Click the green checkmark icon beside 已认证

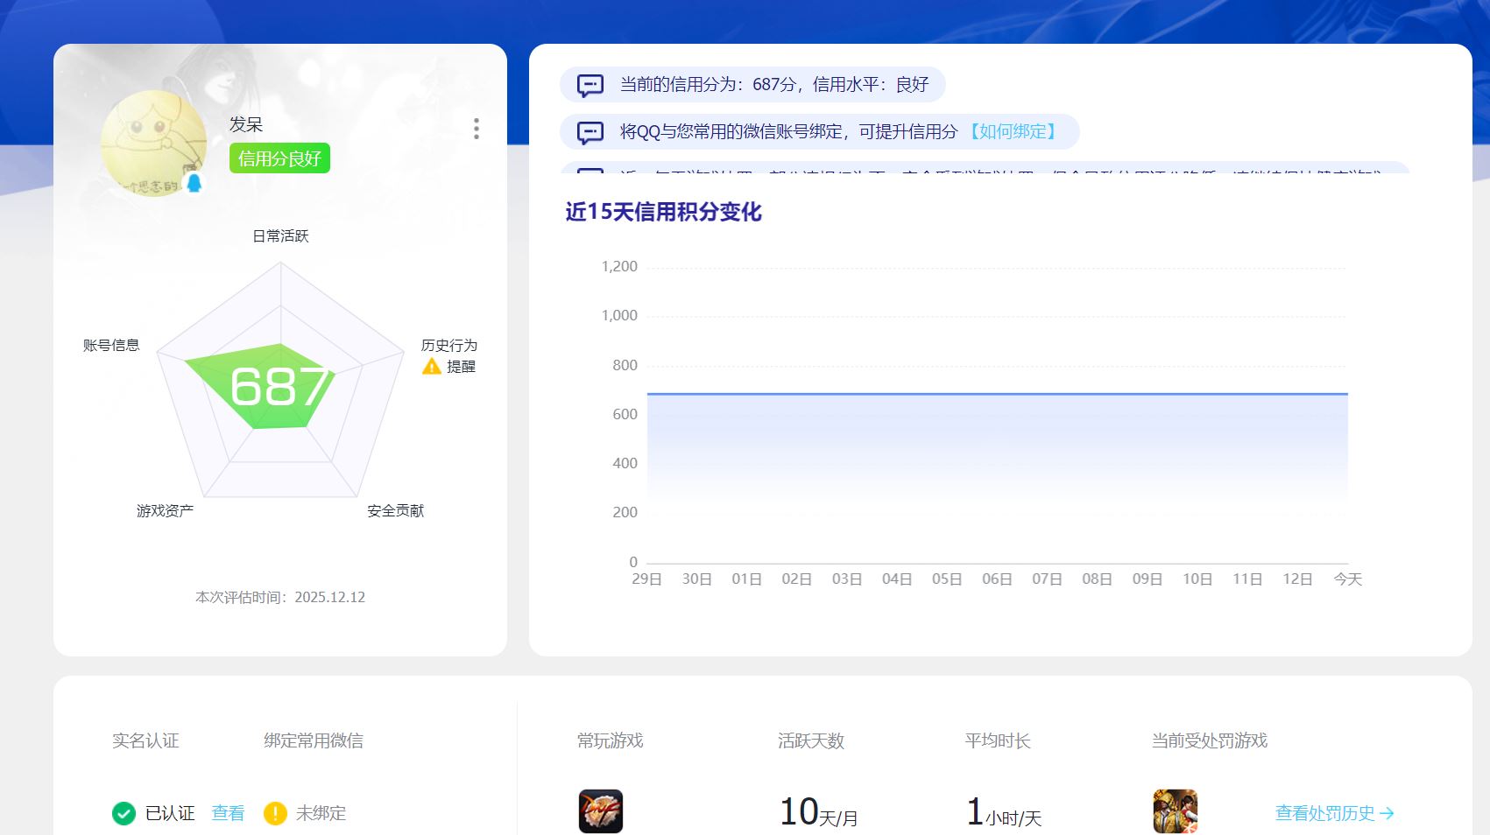123,813
